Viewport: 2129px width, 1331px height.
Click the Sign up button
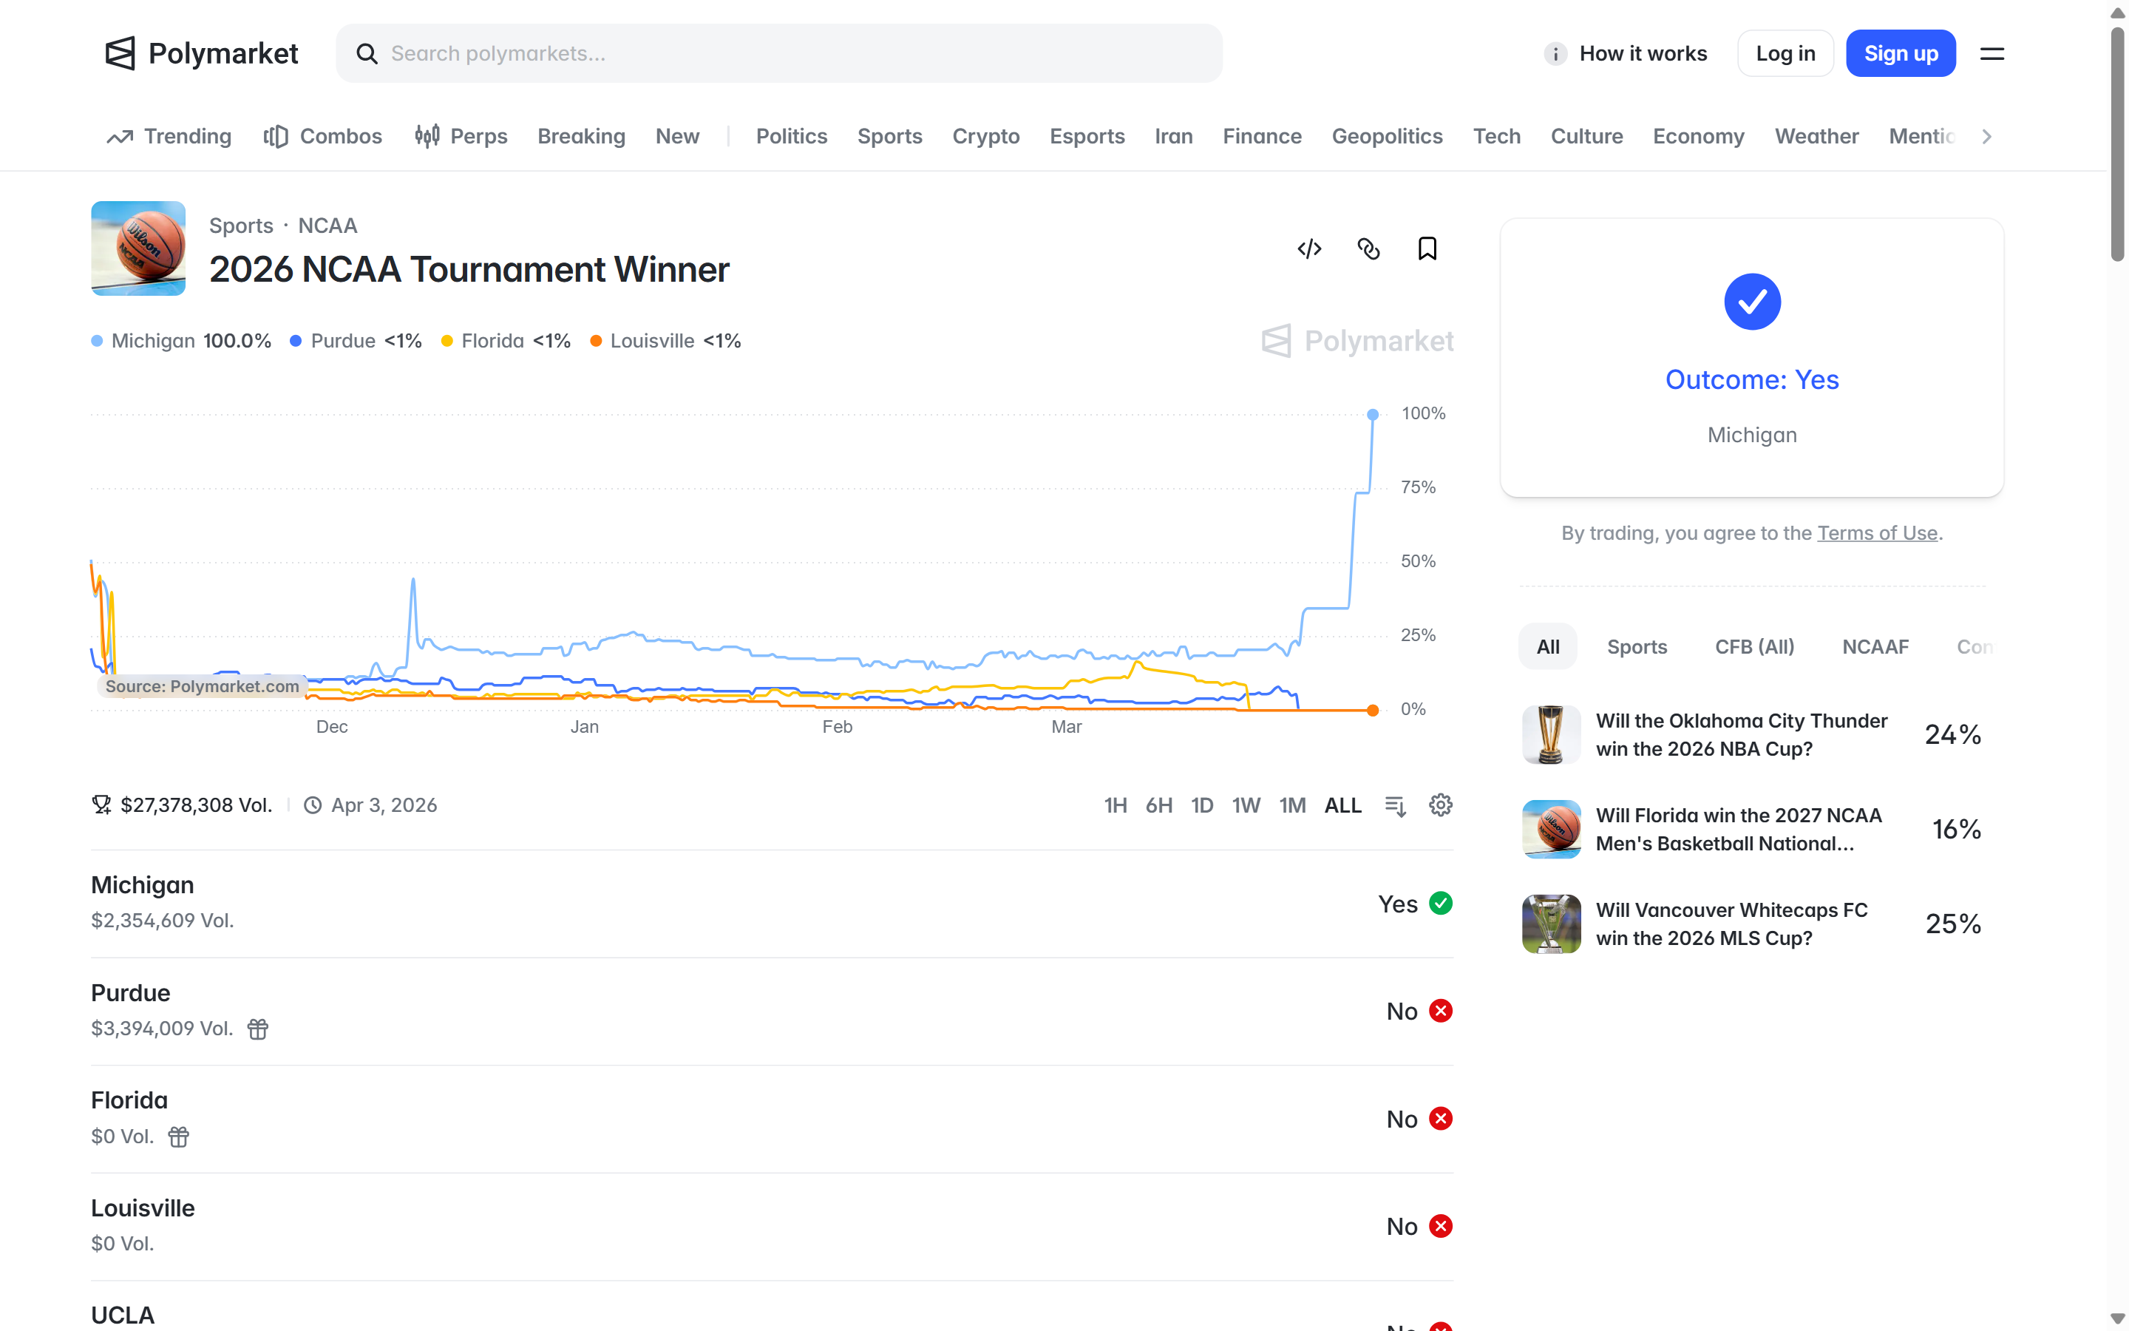[x=1901, y=54]
